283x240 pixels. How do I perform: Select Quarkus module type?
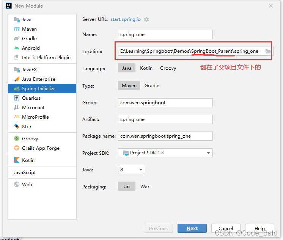click(x=42, y=98)
